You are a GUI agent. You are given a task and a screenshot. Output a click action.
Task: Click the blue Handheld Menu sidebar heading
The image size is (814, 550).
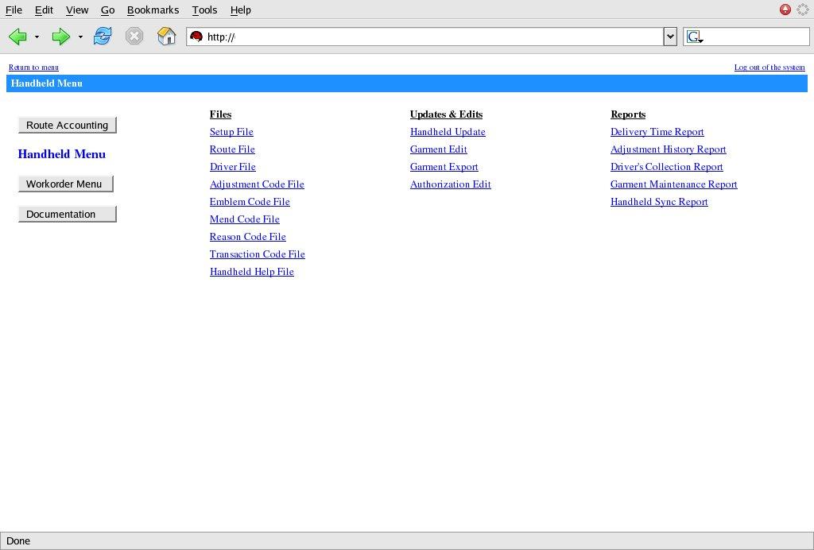pyautogui.click(x=62, y=154)
